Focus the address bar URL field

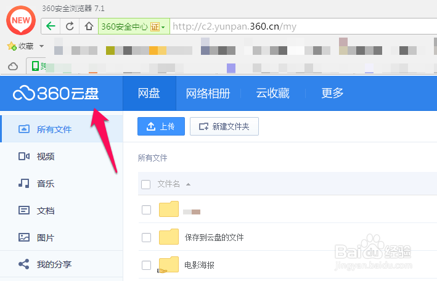coord(303,26)
